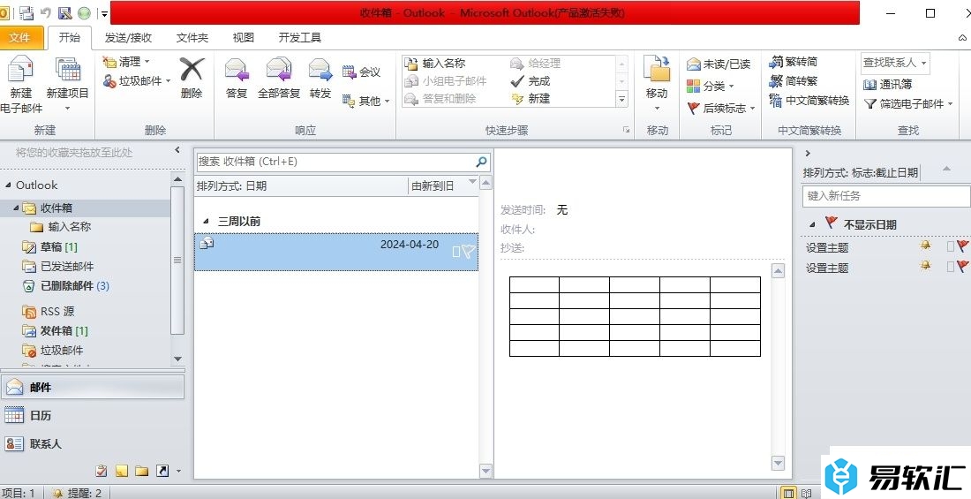The width and height of the screenshot is (971, 499).
Task: Click the green circle quick access icon
Action: (84, 13)
